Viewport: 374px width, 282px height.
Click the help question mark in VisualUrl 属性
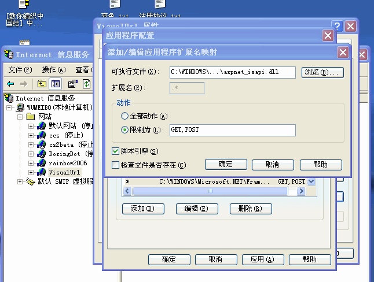coord(338,26)
